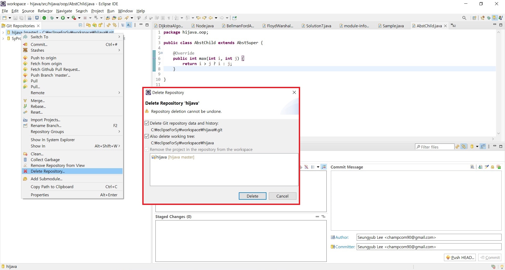Toggle Add Signed-off-by icon
This screenshot has height=270, width=505.
click(487, 167)
